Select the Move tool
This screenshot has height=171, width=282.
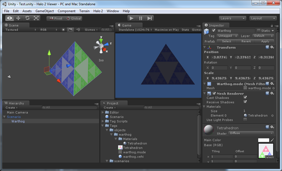pos(18,18)
